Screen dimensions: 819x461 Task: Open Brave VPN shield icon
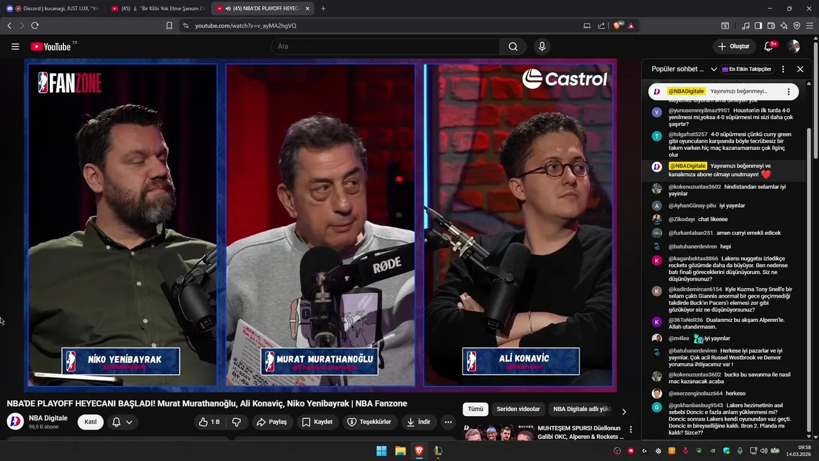pyautogui.click(x=797, y=26)
